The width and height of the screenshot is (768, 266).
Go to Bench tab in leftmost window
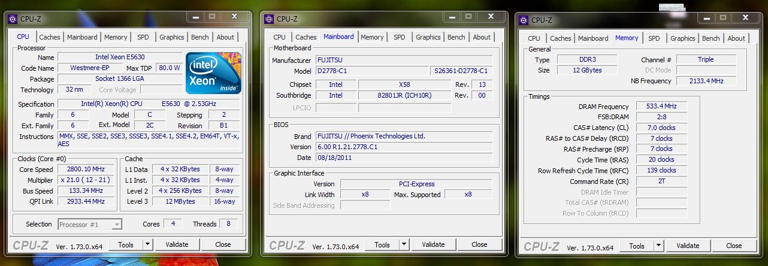click(x=200, y=37)
